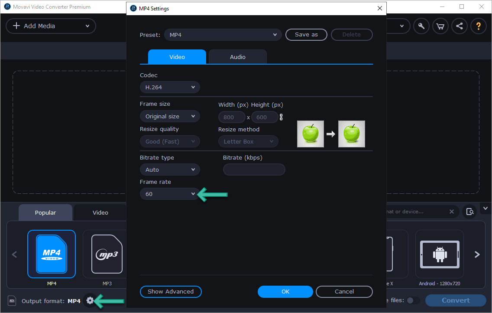
Task: Click the Save as button
Action: (306, 35)
